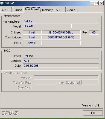
Task: Click the BIOS Date field 03/13/2006
Action: (x=61, y=66)
